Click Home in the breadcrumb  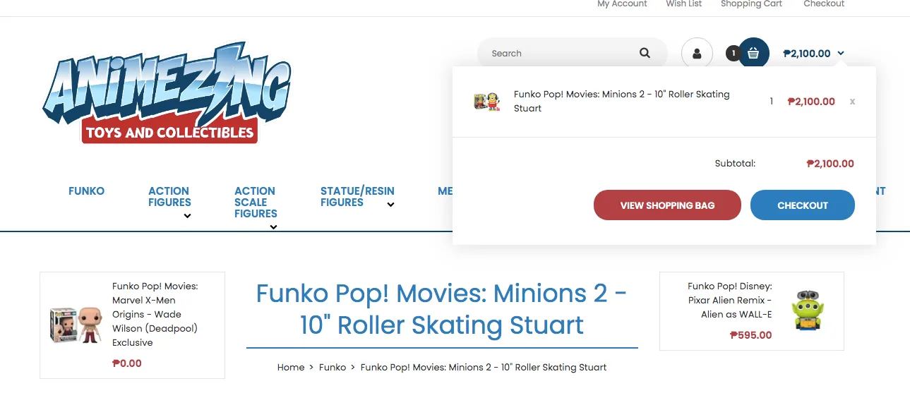click(x=291, y=368)
